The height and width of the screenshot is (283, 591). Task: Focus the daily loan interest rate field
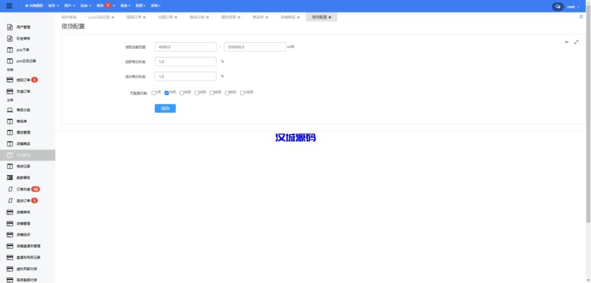click(185, 61)
